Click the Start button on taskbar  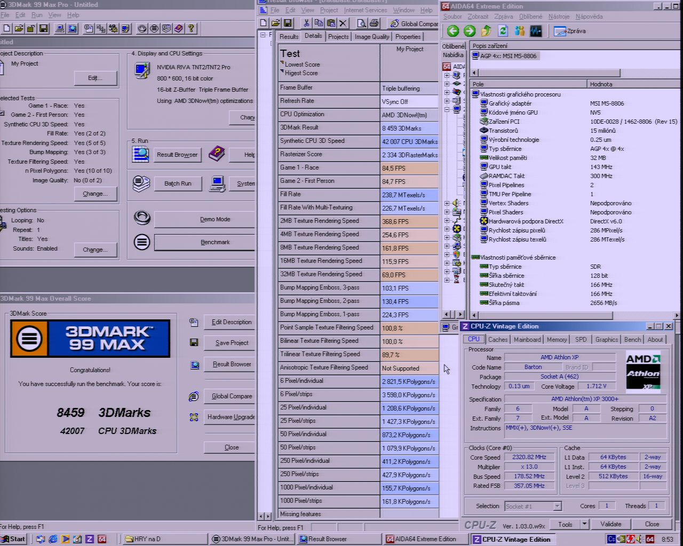[13, 539]
